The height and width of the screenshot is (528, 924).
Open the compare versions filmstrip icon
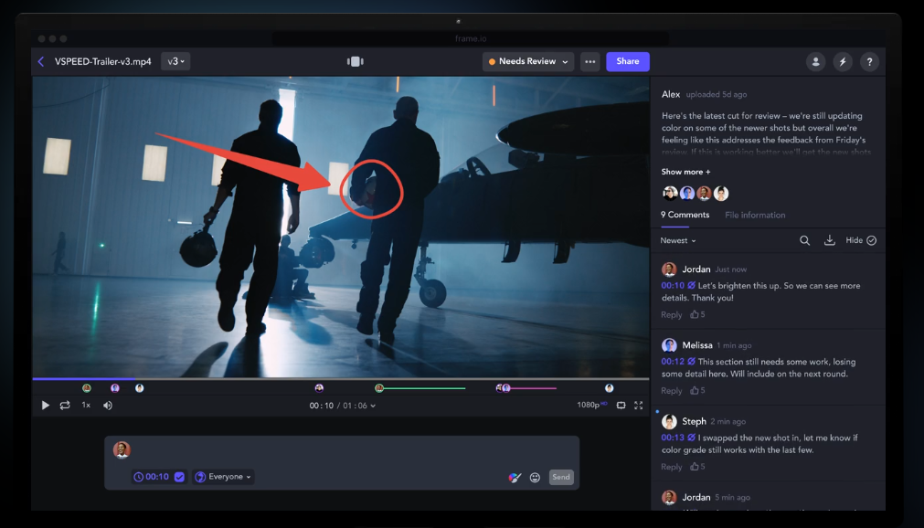(x=356, y=61)
